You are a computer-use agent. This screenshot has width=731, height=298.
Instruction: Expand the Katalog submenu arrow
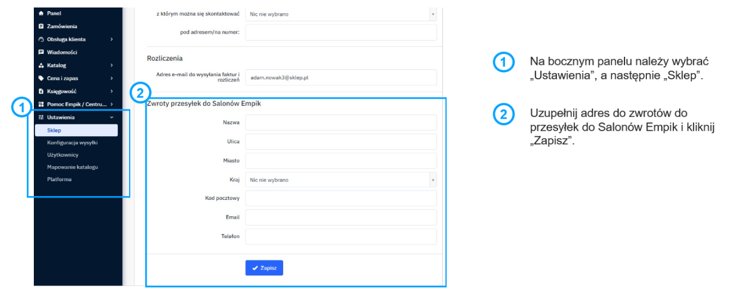(x=111, y=65)
